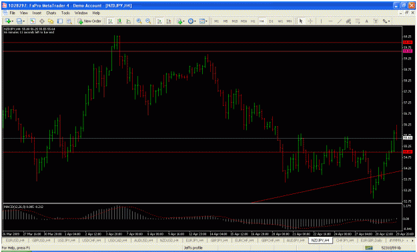Switch to the EURGBP,Daily chart tab
This screenshot has width=417, height=252.
[x=371, y=240]
